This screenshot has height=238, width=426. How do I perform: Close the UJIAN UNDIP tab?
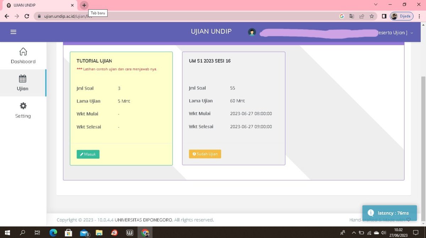point(72,5)
